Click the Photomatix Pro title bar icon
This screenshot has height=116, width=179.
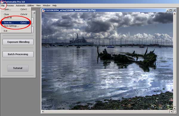2,2
